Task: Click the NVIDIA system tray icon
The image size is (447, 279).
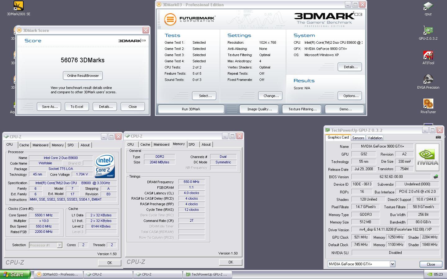Action: coord(429,274)
